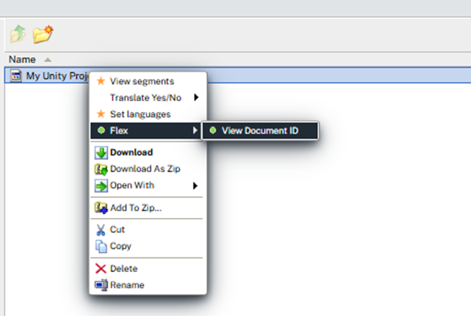
Task: Click the Open With green arrow icon
Action: (x=101, y=186)
